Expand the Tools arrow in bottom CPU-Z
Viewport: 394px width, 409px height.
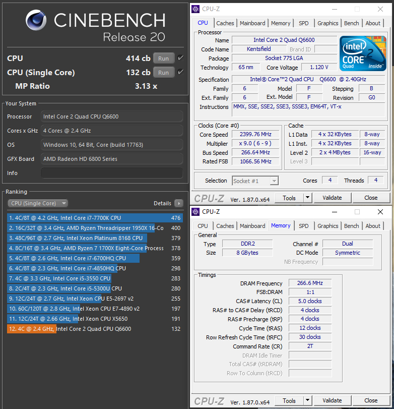click(307, 400)
